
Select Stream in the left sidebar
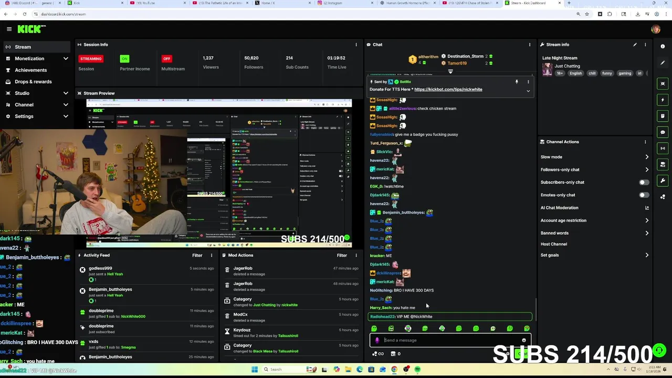point(36,47)
